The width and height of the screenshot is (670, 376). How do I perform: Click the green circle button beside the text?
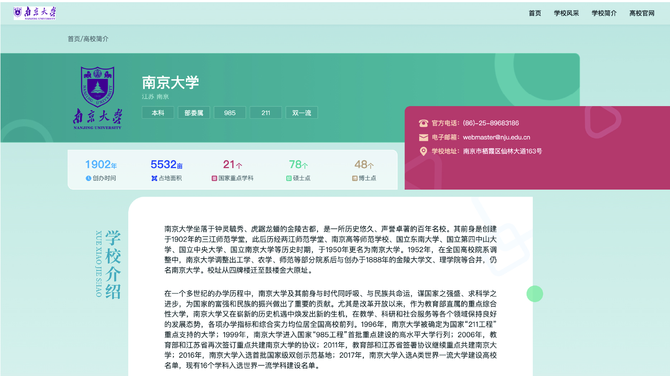[x=535, y=294]
